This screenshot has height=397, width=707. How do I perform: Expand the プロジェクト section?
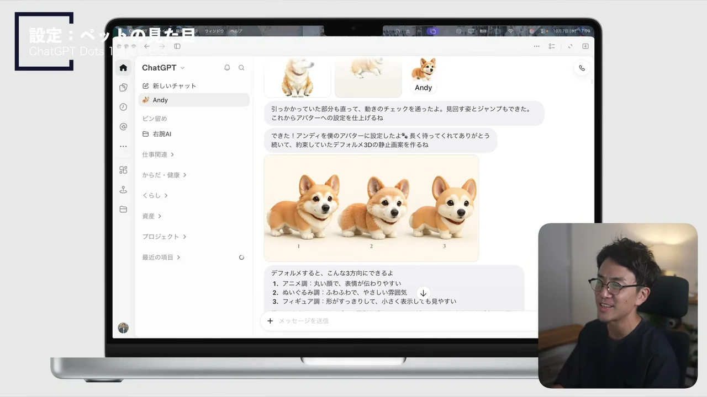click(164, 237)
